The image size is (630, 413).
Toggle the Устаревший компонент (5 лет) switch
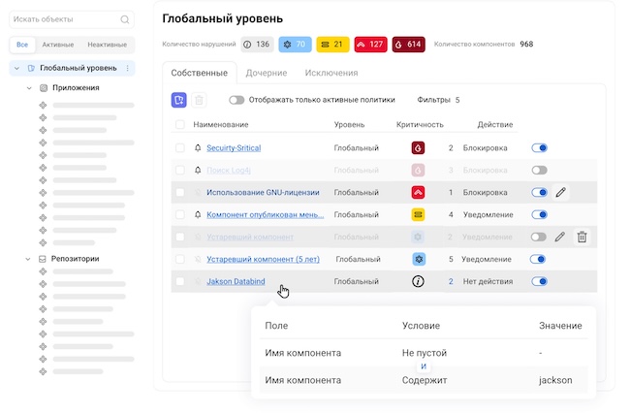tap(538, 259)
